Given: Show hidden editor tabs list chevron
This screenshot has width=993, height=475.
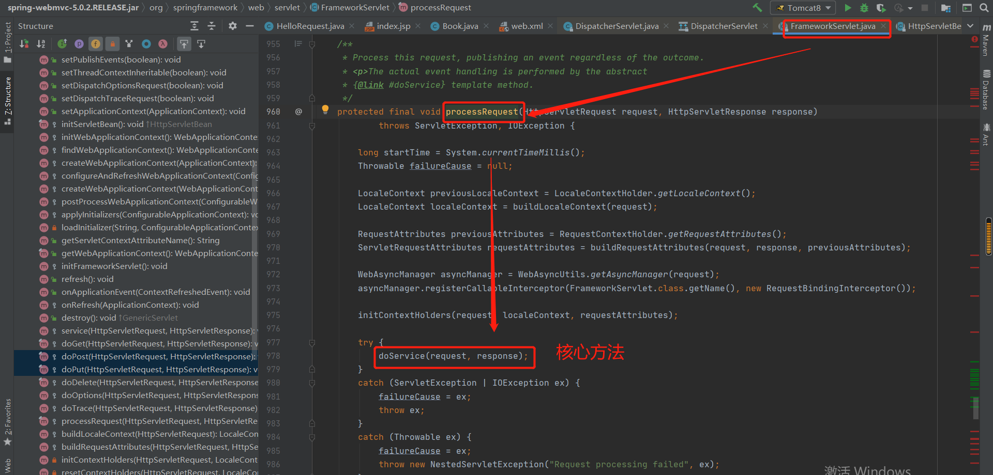Looking at the screenshot, I should coord(970,26).
